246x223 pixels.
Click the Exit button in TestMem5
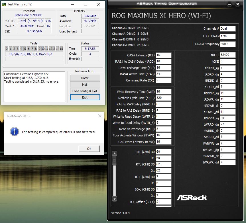[x=85, y=97]
